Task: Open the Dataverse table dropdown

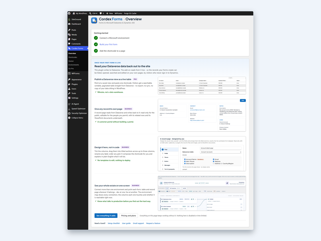Action: pyautogui.click(x=221, y=152)
